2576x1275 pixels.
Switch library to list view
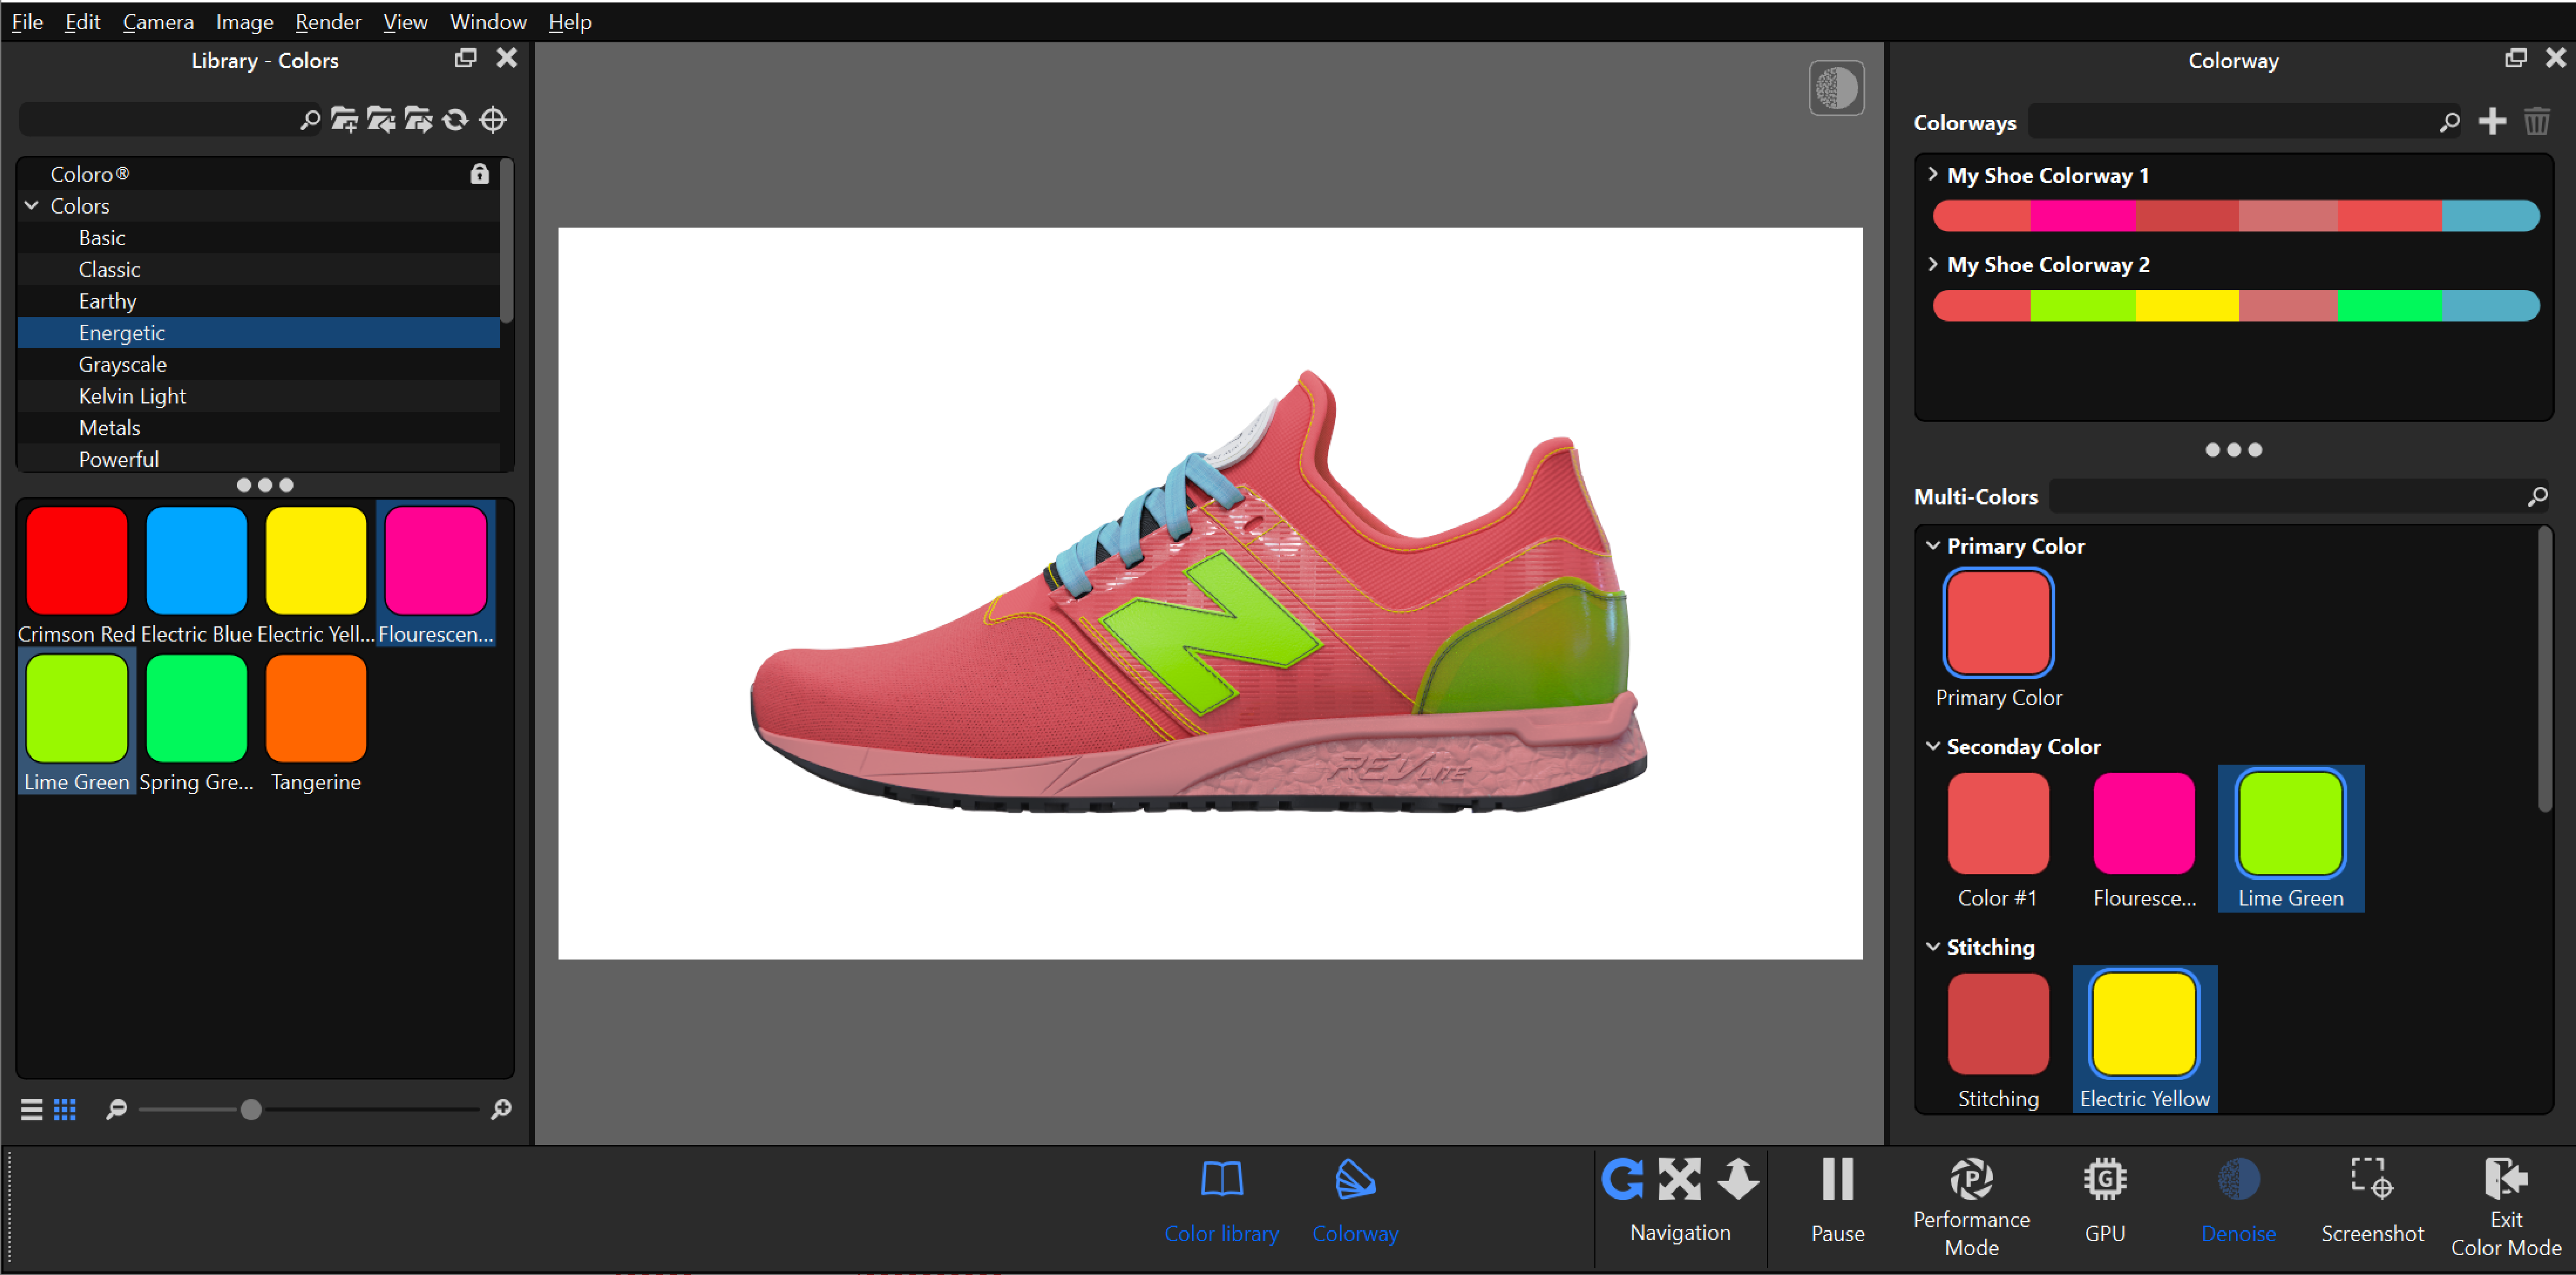tap(32, 1109)
